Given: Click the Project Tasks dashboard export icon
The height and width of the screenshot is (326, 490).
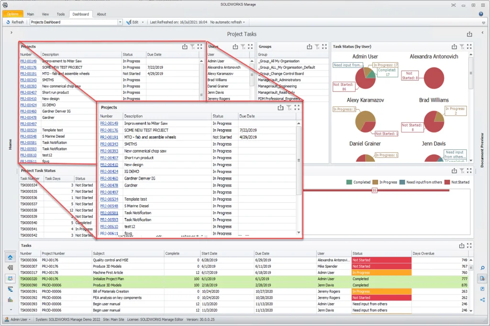Looking at the screenshot, I should tap(469, 34).
